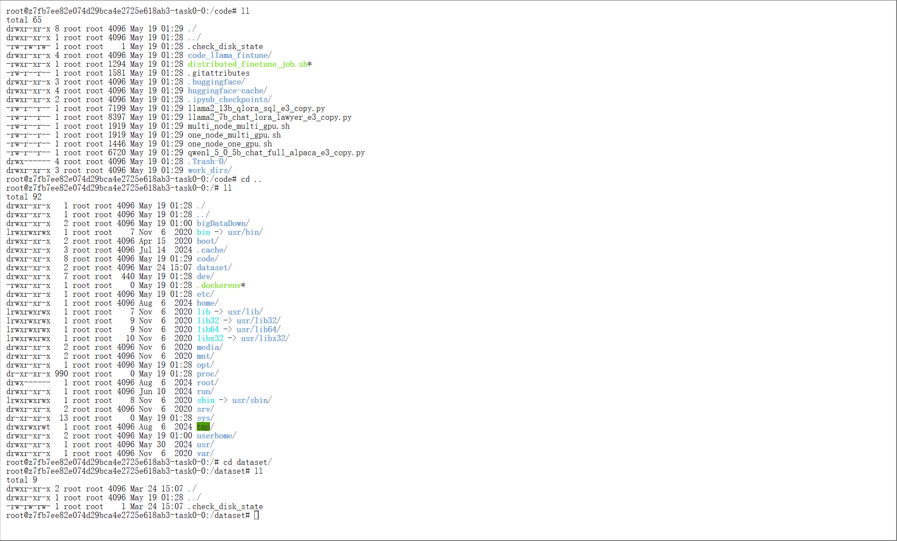Click the terminal cursor at dataset prompt
897x541 pixels.
(x=256, y=515)
